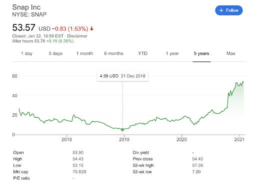Click the Prev close value 54.40
The width and height of the screenshot is (256, 189).
197,159
